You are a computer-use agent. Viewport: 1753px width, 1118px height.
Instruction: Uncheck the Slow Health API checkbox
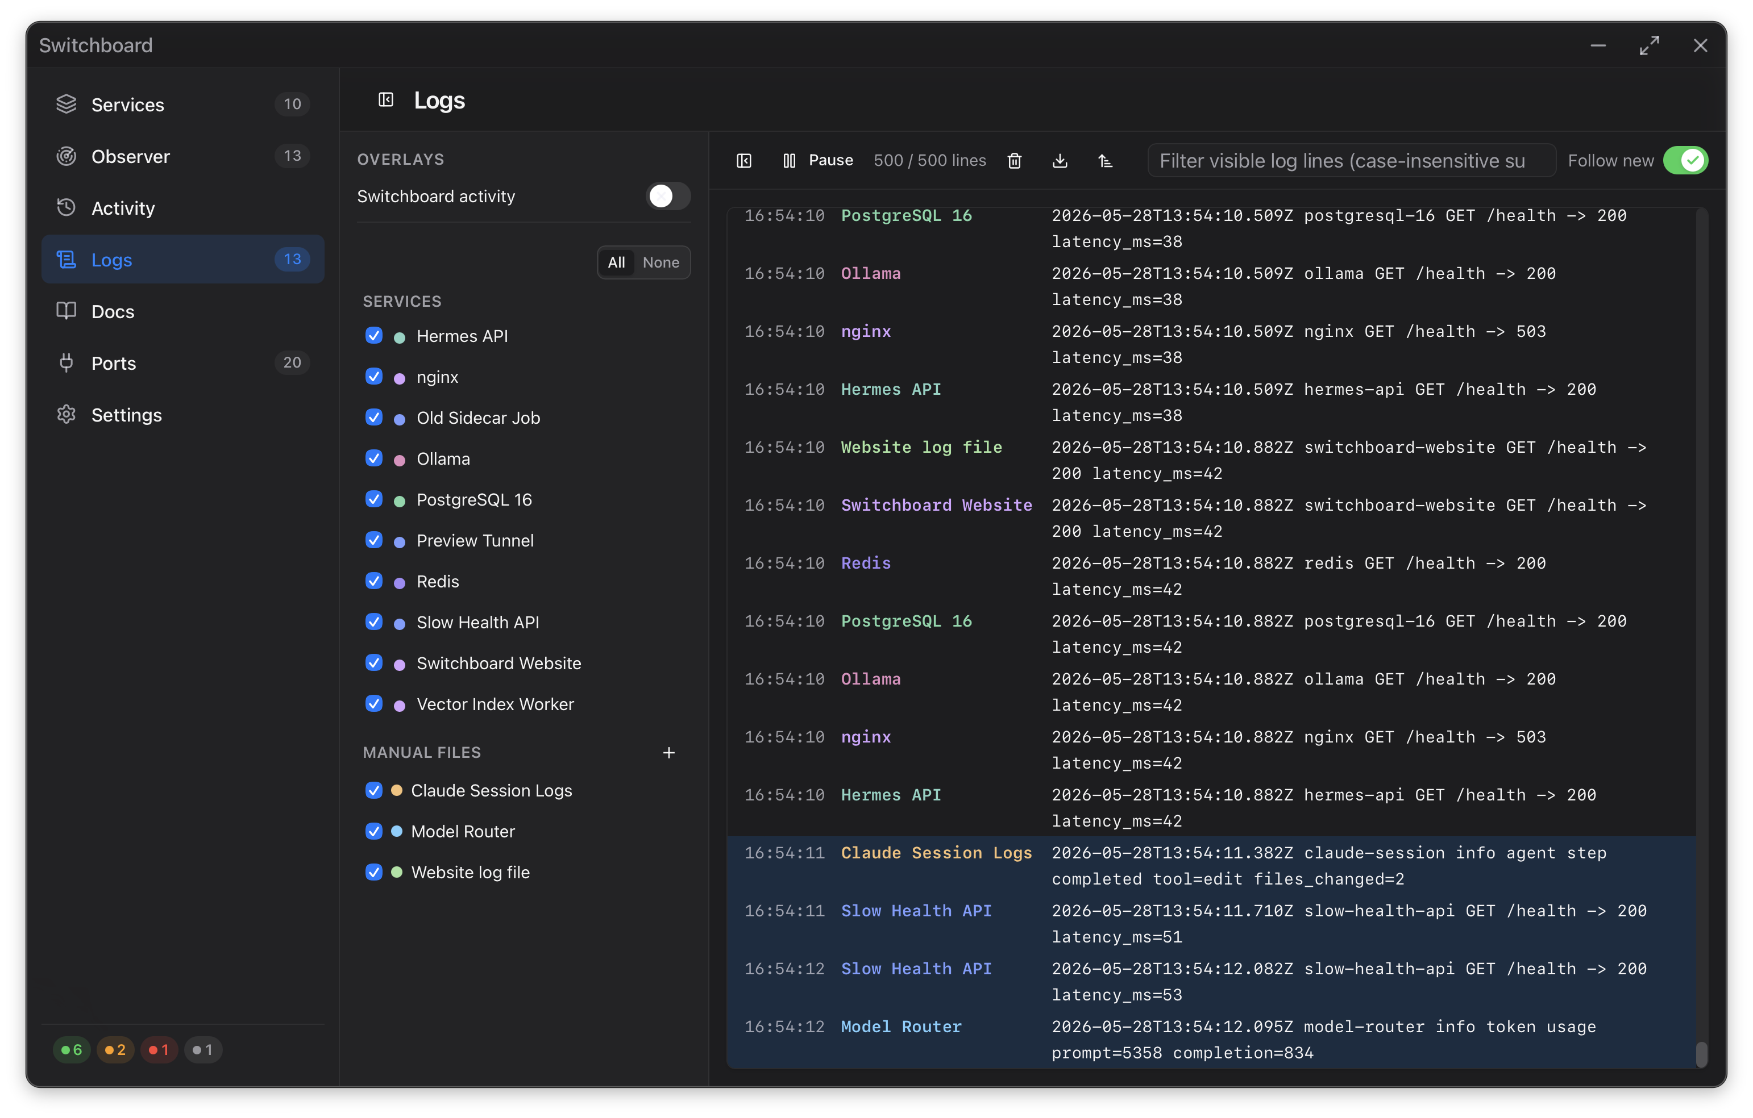tap(374, 622)
